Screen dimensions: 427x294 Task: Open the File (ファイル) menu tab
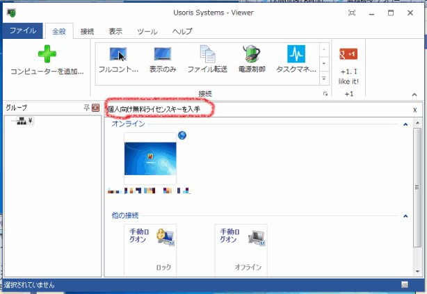click(23, 31)
